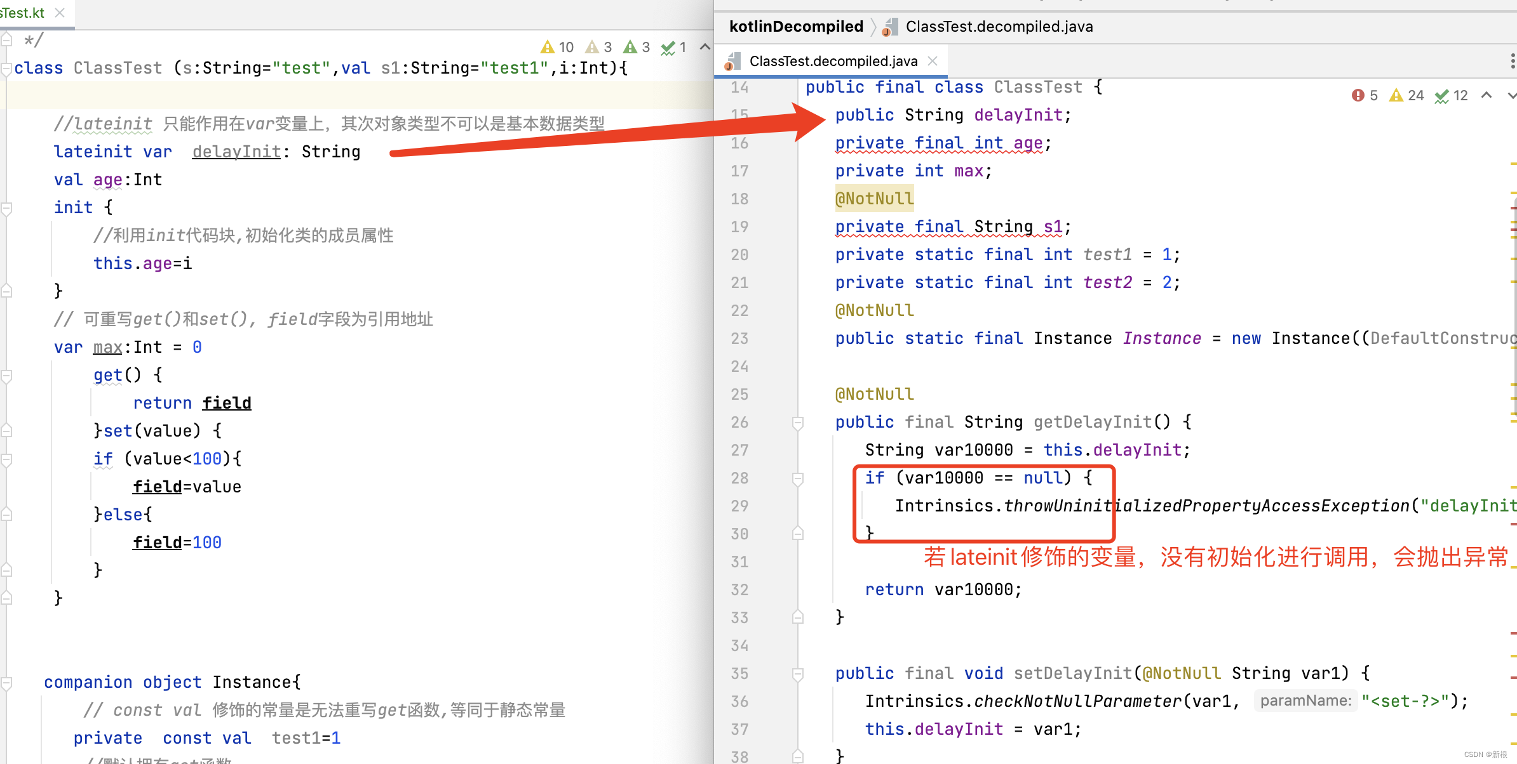Click 'private const val test1=1' line
1517x764 pixels.
(207, 738)
